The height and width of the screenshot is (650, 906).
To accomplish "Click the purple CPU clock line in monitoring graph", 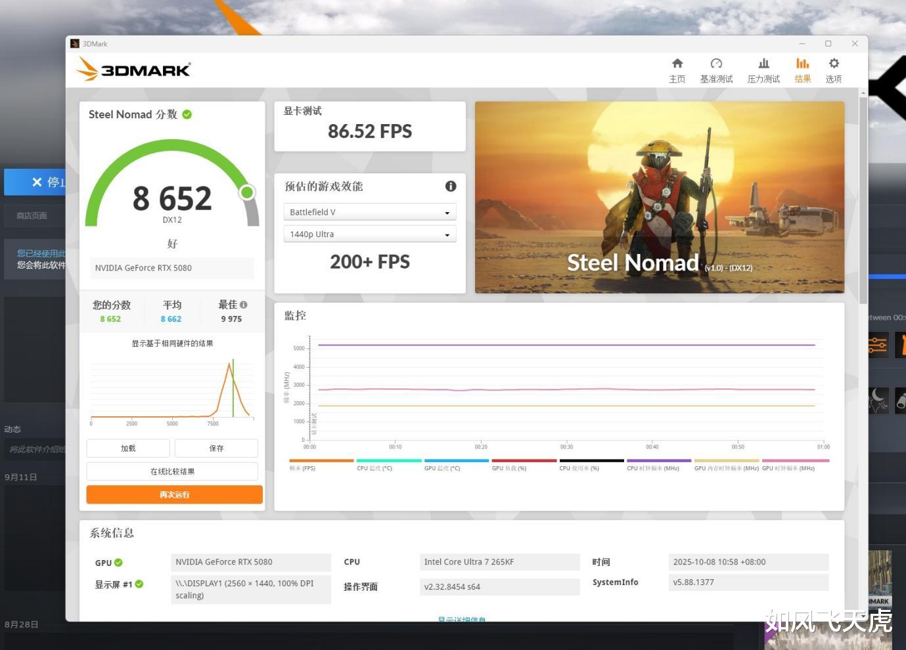I will pyautogui.click(x=566, y=345).
